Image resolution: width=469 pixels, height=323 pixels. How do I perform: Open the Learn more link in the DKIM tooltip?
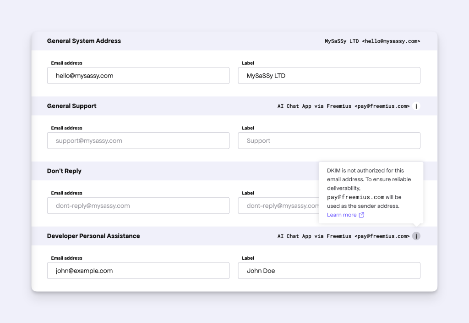click(341, 215)
